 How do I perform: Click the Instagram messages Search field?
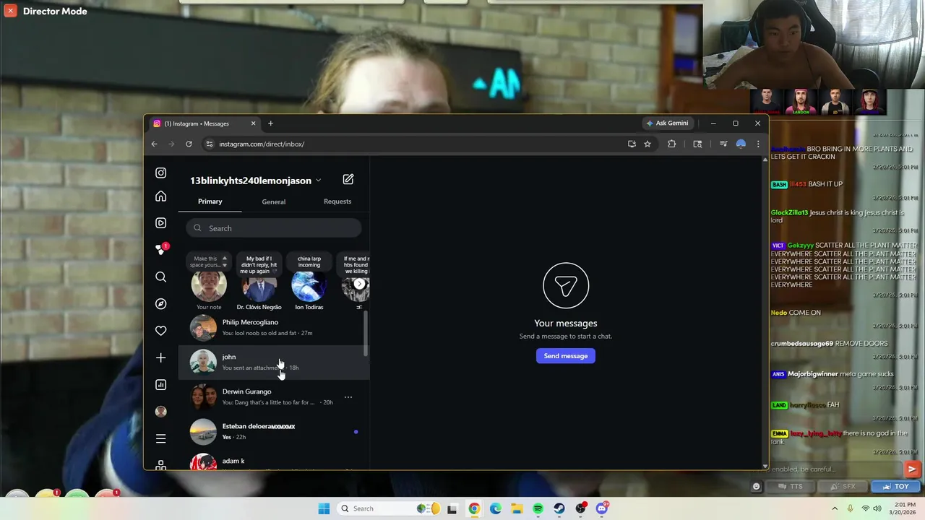click(x=274, y=228)
